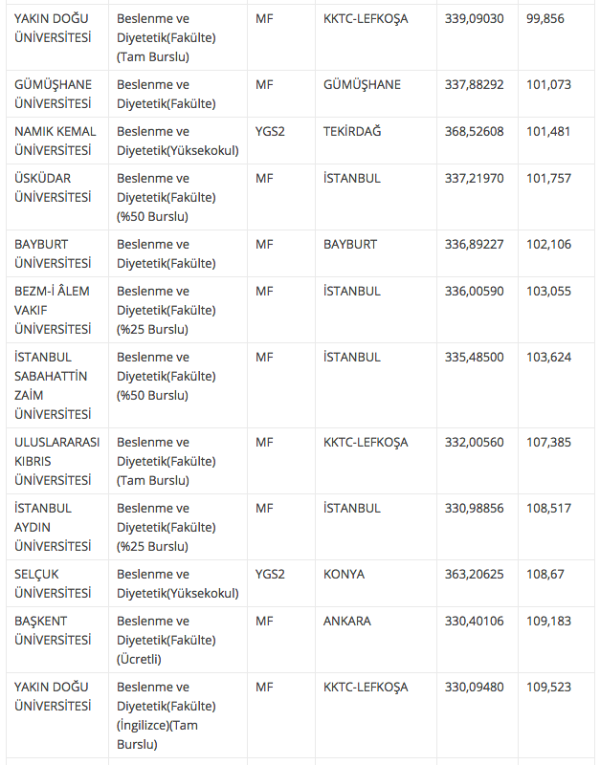Viewport: 600px width, 765px height.
Task: Select the ranking value 108,67
Action: (545, 574)
